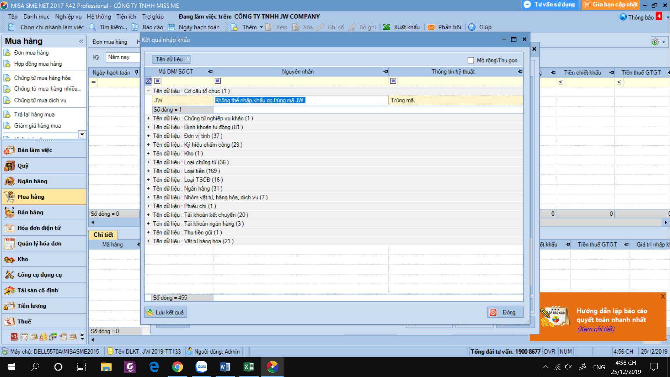Click the Thêm new document icon
This screenshot has height=377, width=670.
pyautogui.click(x=234, y=27)
